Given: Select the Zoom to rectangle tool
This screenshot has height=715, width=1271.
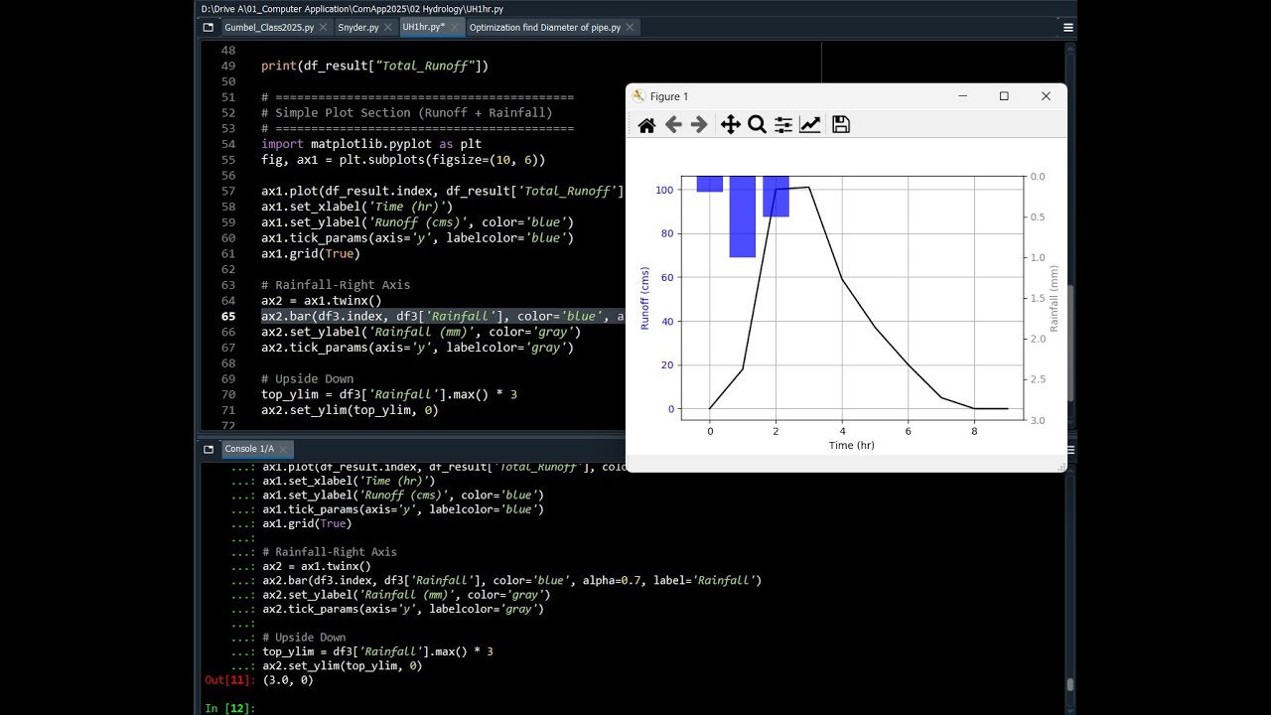Looking at the screenshot, I should click(x=757, y=125).
